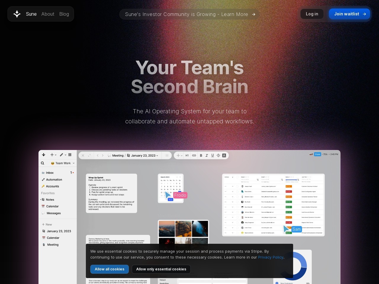
Task: Open the Sune nav item
Action: click(31, 14)
